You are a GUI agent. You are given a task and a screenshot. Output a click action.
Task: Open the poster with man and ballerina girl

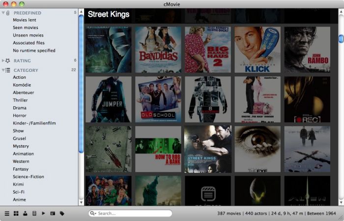tap(258, 99)
